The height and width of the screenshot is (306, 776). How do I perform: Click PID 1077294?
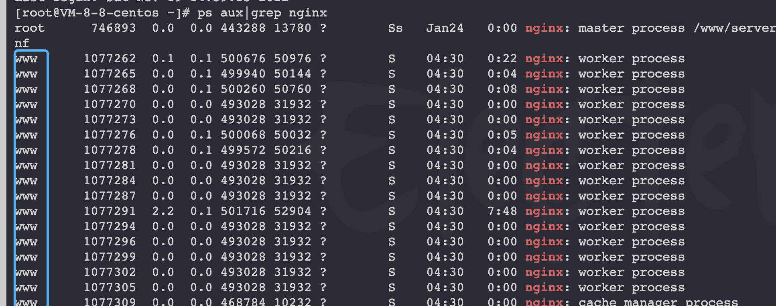coord(110,226)
